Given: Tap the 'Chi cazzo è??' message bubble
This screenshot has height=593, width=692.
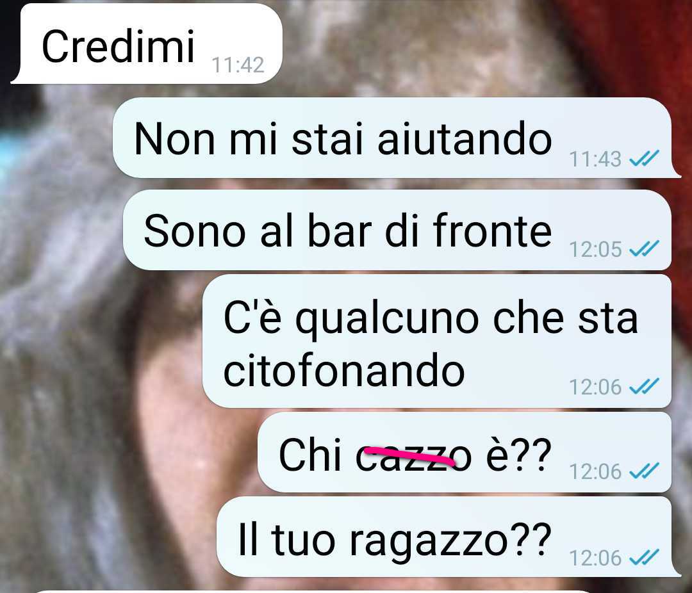Looking at the screenshot, I should click(x=465, y=452).
